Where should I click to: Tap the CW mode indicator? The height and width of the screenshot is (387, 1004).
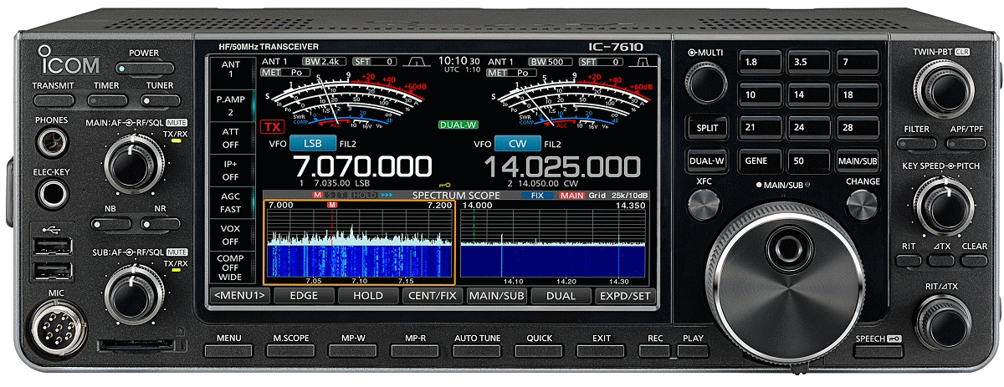518,144
